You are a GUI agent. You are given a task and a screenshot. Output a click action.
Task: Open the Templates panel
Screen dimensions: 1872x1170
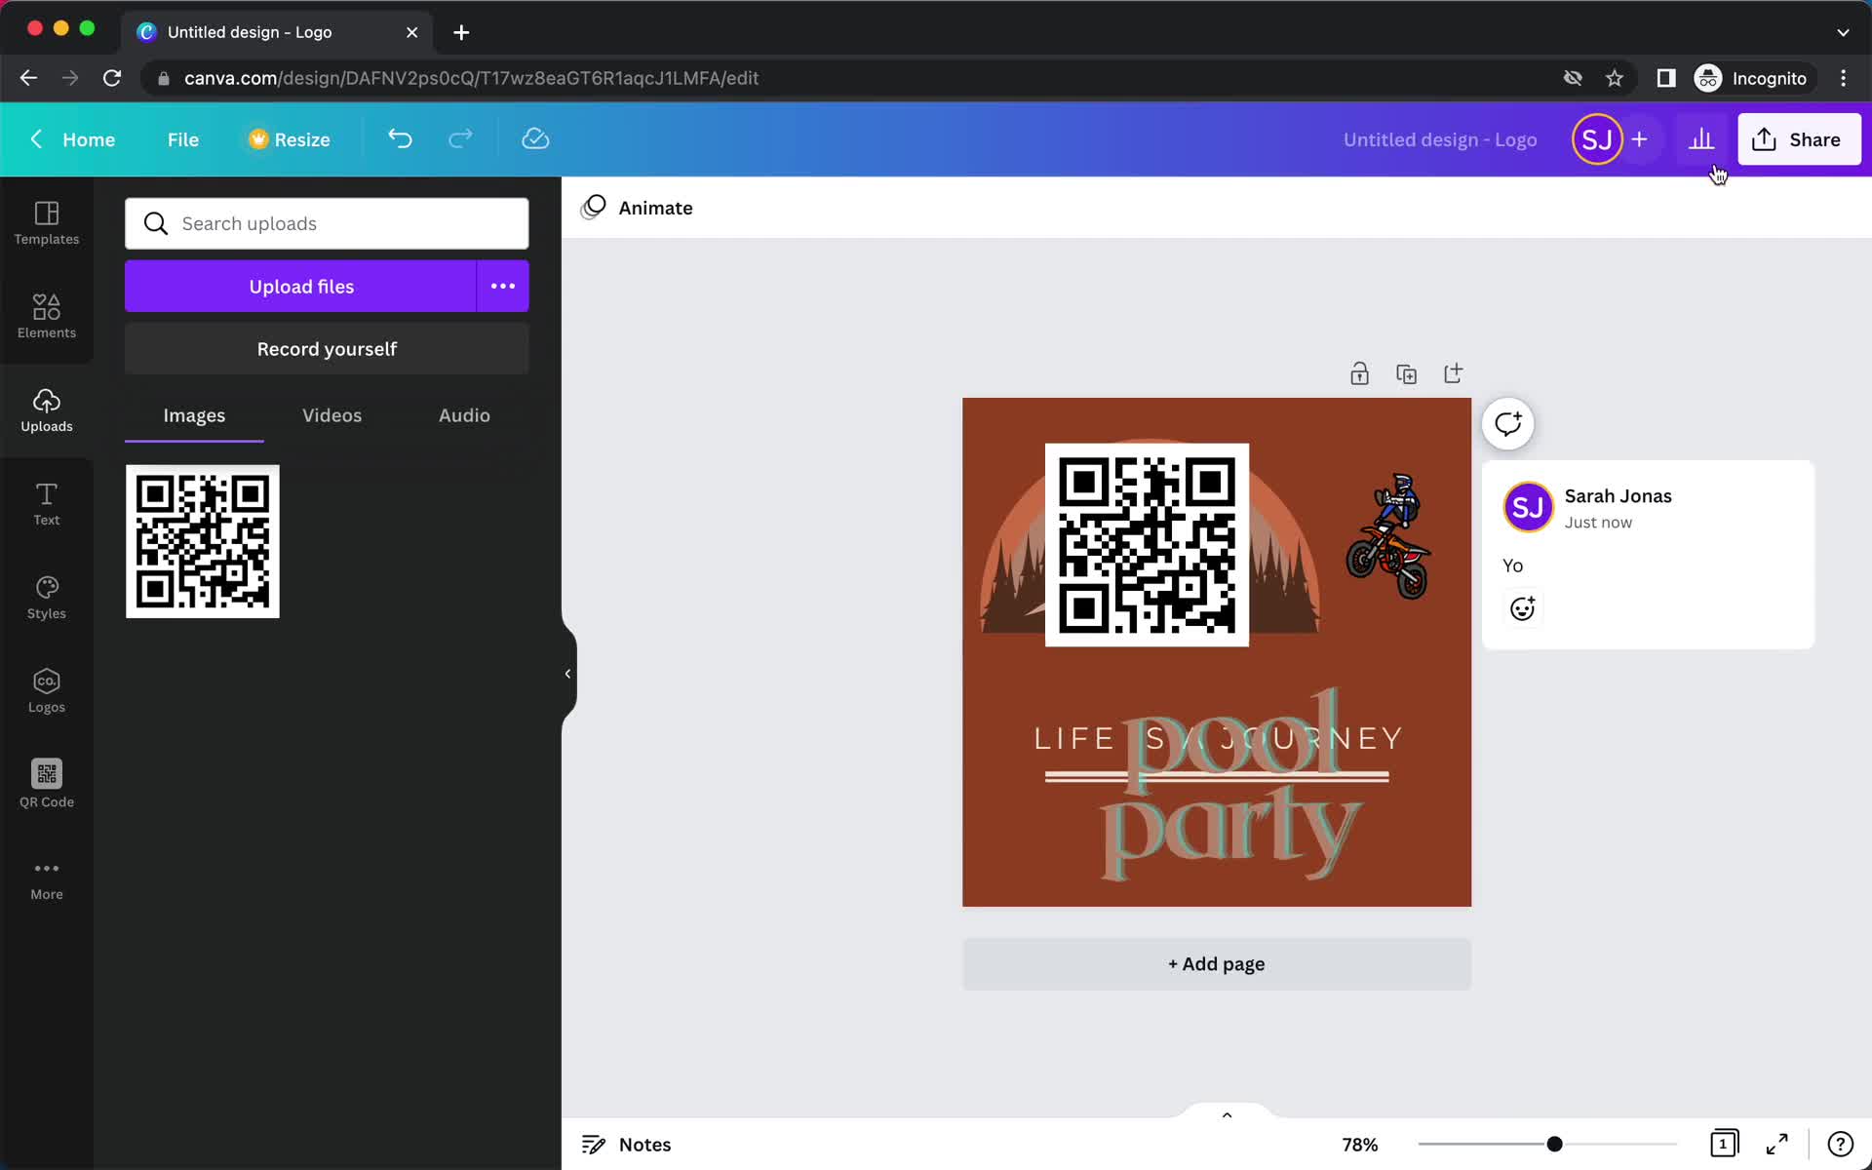[46, 219]
